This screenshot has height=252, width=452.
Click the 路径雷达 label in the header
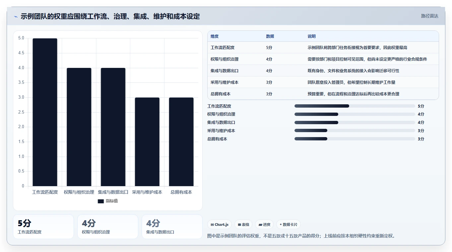pos(430,16)
